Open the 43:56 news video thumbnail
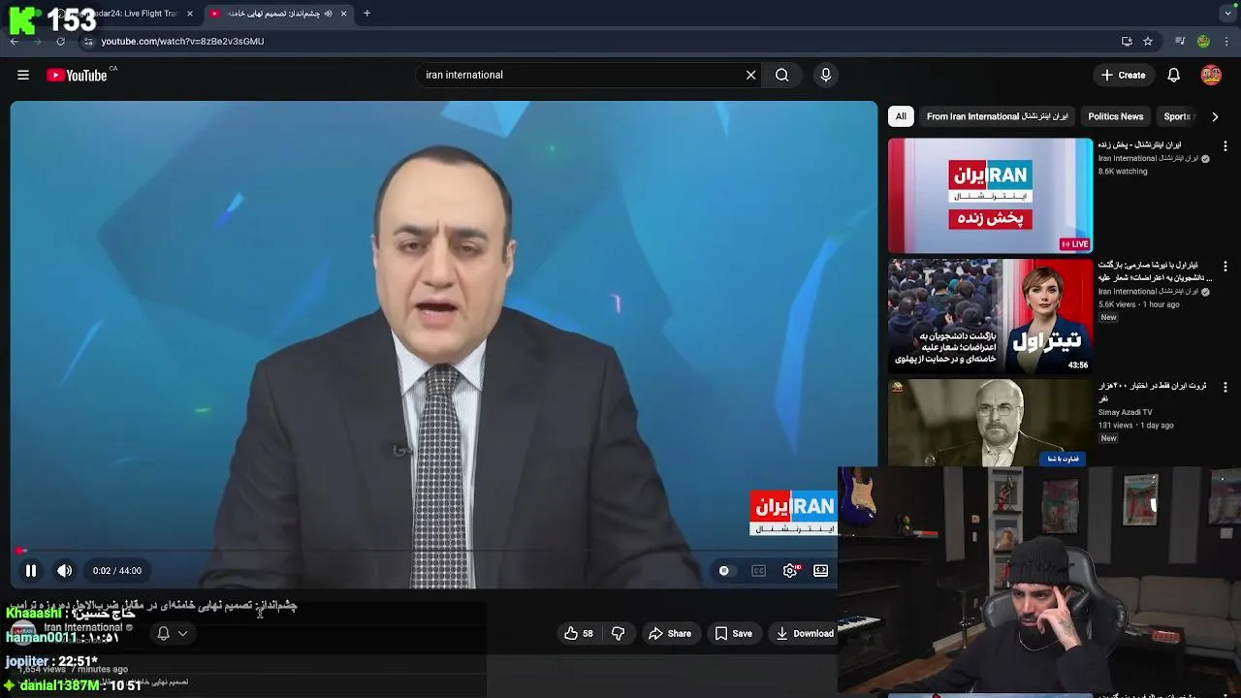Image resolution: width=1241 pixels, height=698 pixels. (x=990, y=316)
